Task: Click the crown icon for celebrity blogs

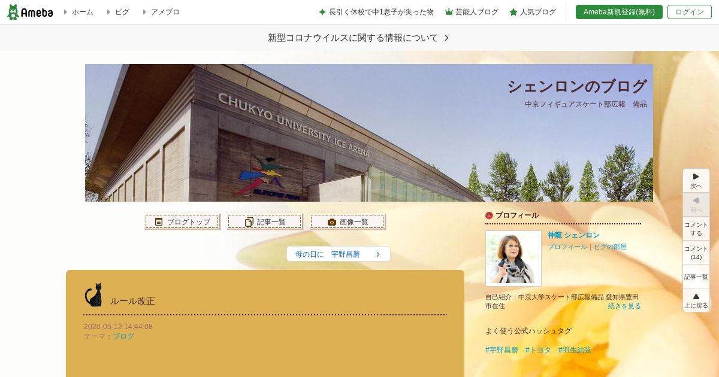Action: click(449, 12)
